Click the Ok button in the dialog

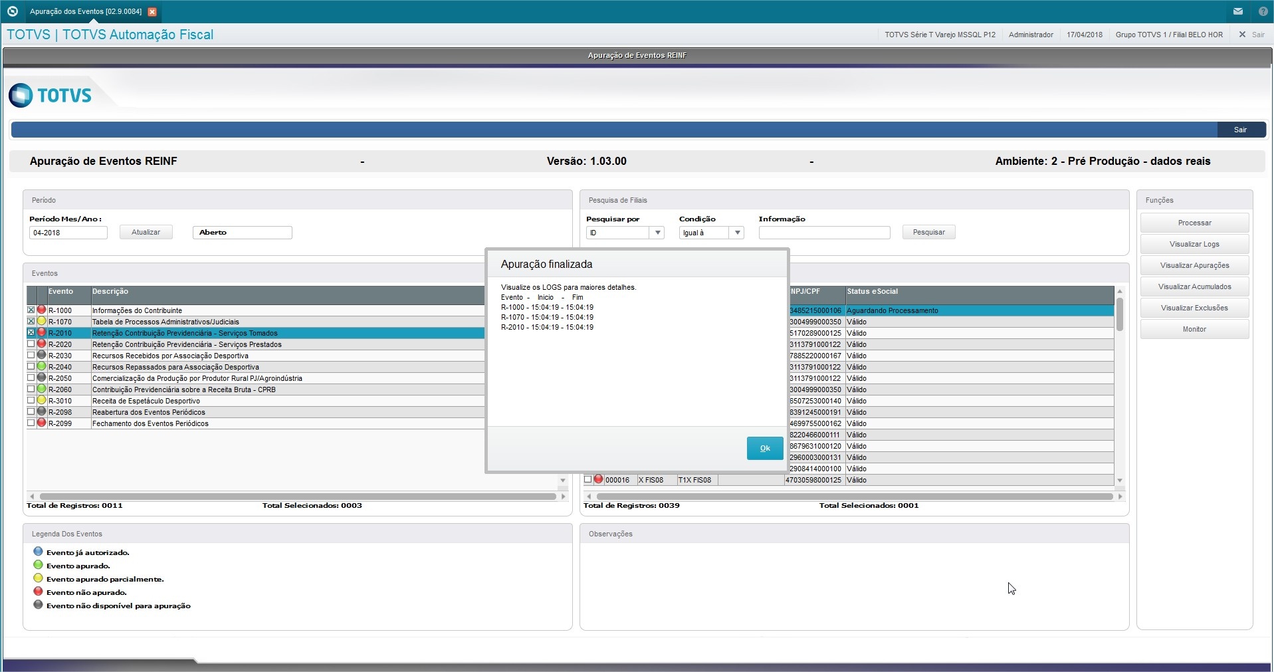(765, 448)
